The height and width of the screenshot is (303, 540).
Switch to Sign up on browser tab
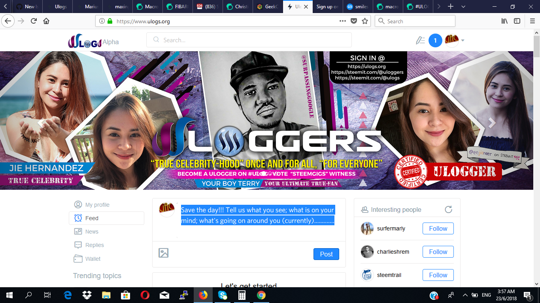click(328, 7)
